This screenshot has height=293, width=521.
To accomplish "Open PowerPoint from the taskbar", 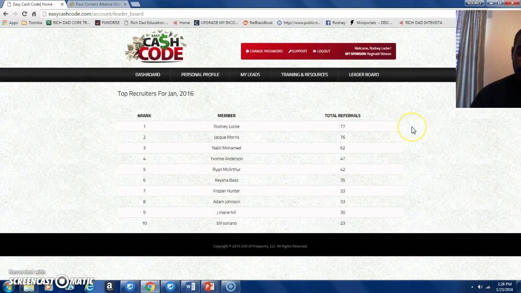I will pos(210,287).
